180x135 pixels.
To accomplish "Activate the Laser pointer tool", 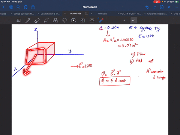I will coord(101,20).
